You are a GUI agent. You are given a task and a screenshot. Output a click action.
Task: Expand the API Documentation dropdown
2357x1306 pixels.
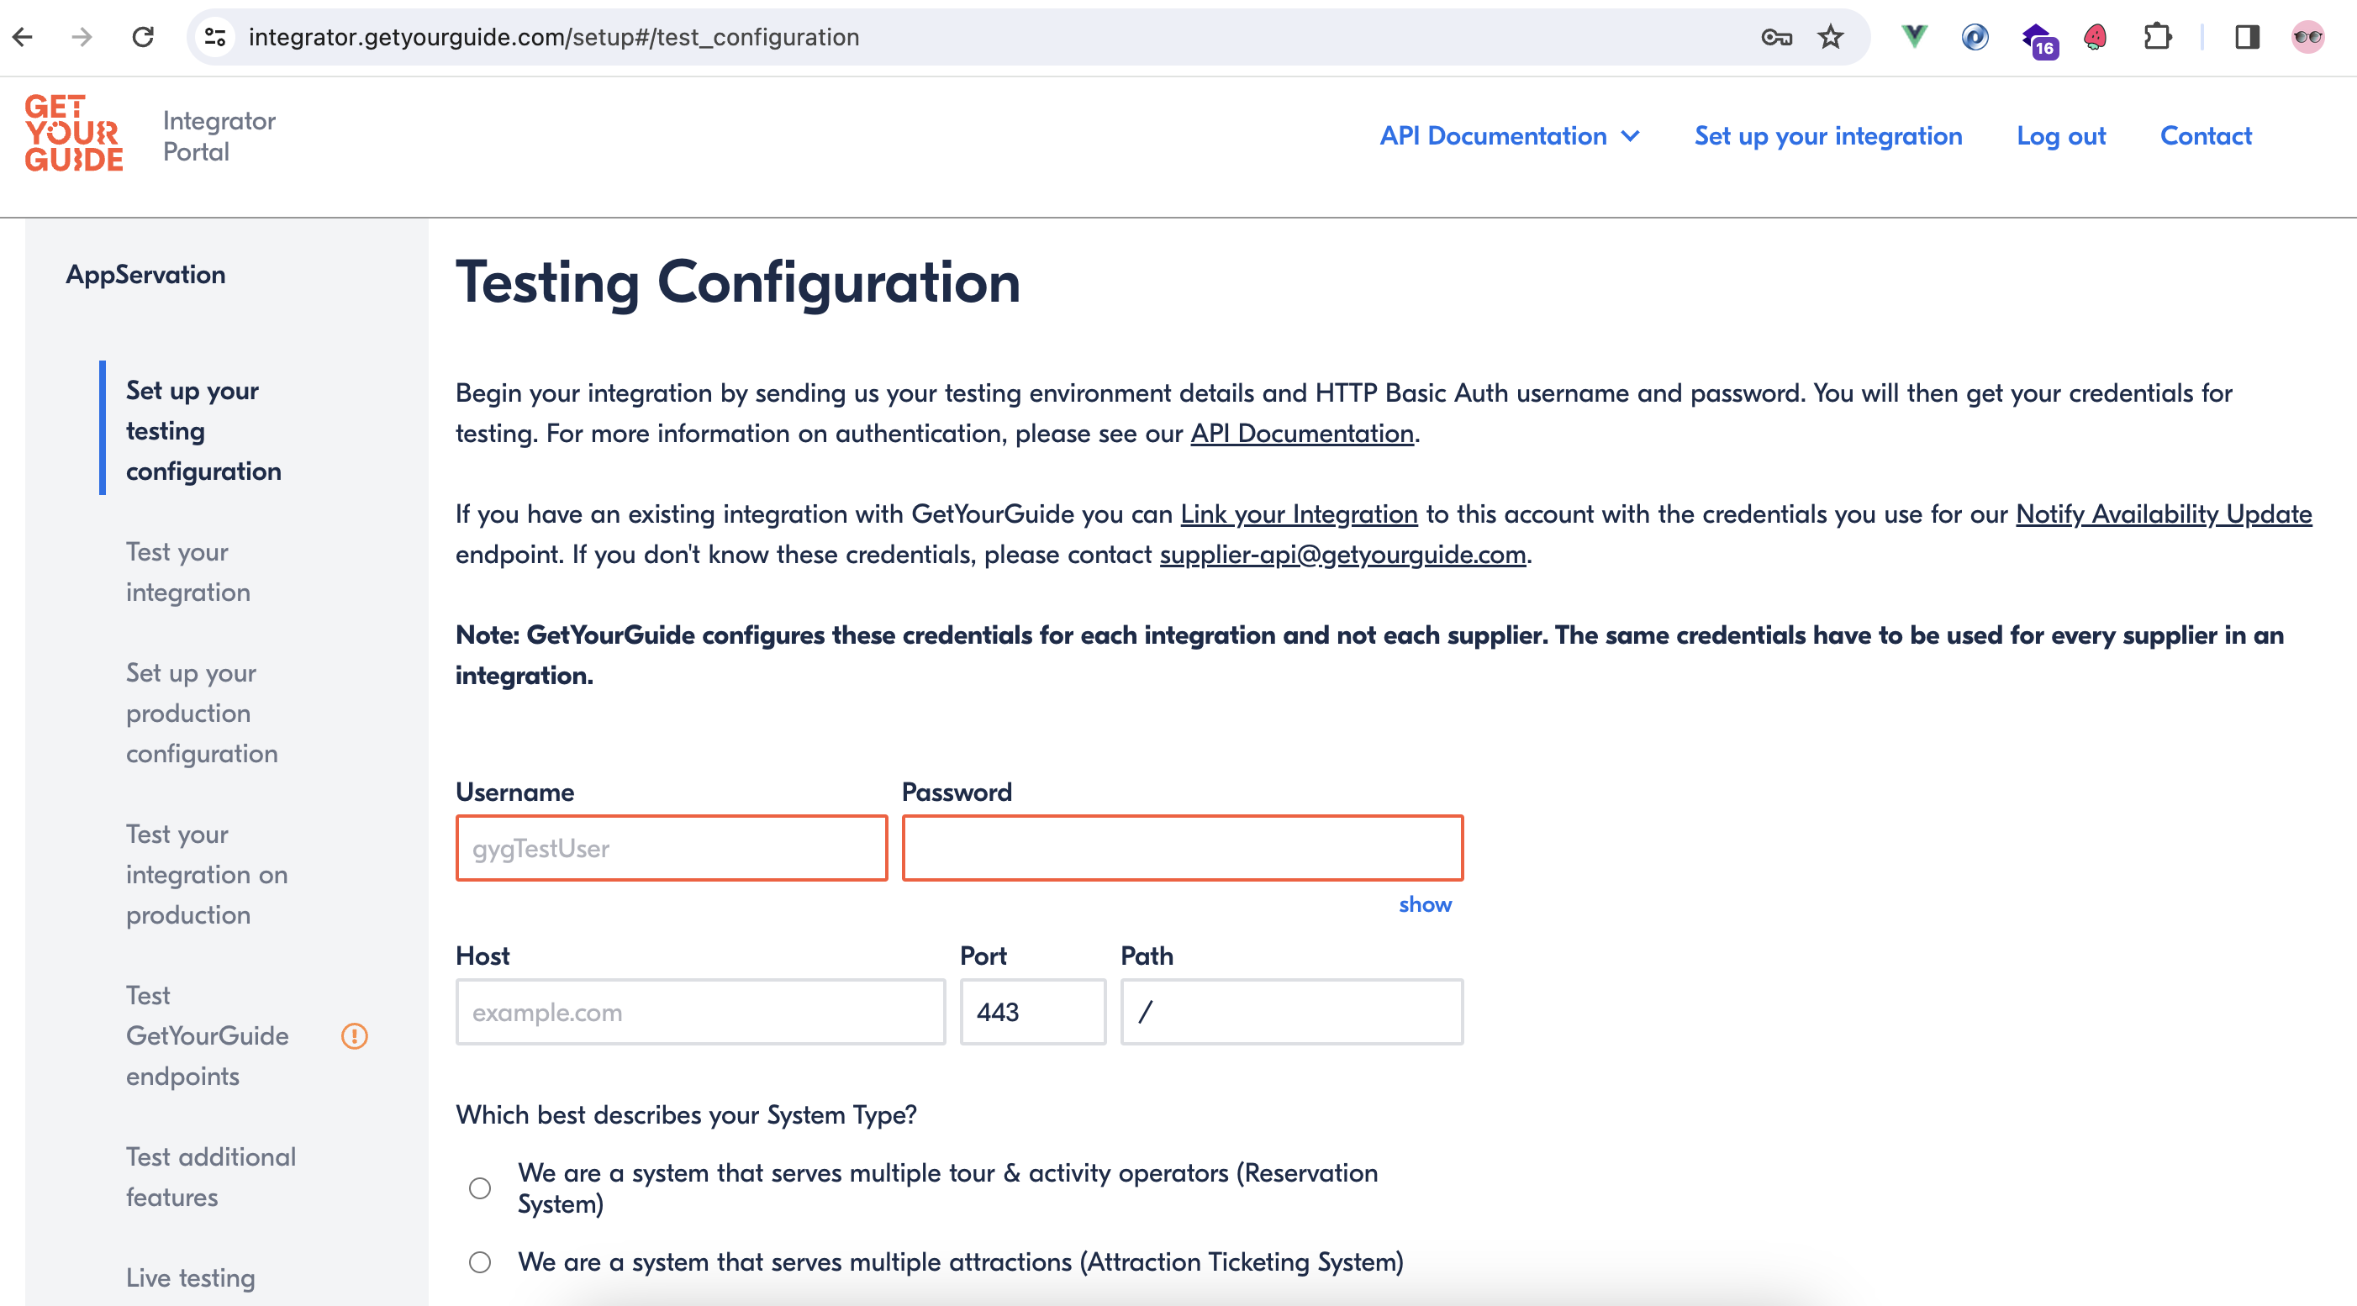tap(1509, 136)
